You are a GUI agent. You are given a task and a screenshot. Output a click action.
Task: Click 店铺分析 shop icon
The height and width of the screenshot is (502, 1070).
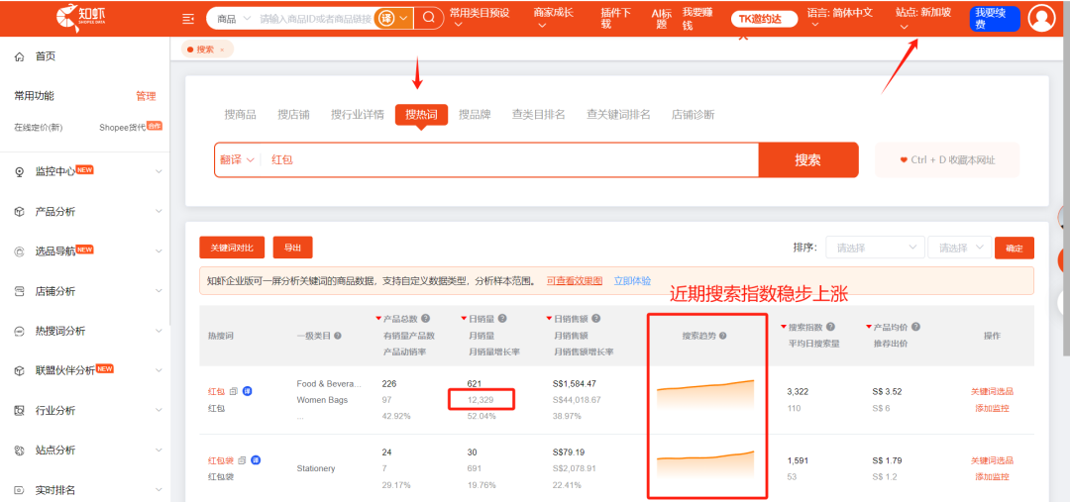[19, 292]
